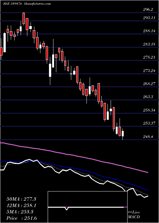This screenshot has height=223, width=159.
Task: Click the 278.21 price level label
Action: tap(149, 57)
